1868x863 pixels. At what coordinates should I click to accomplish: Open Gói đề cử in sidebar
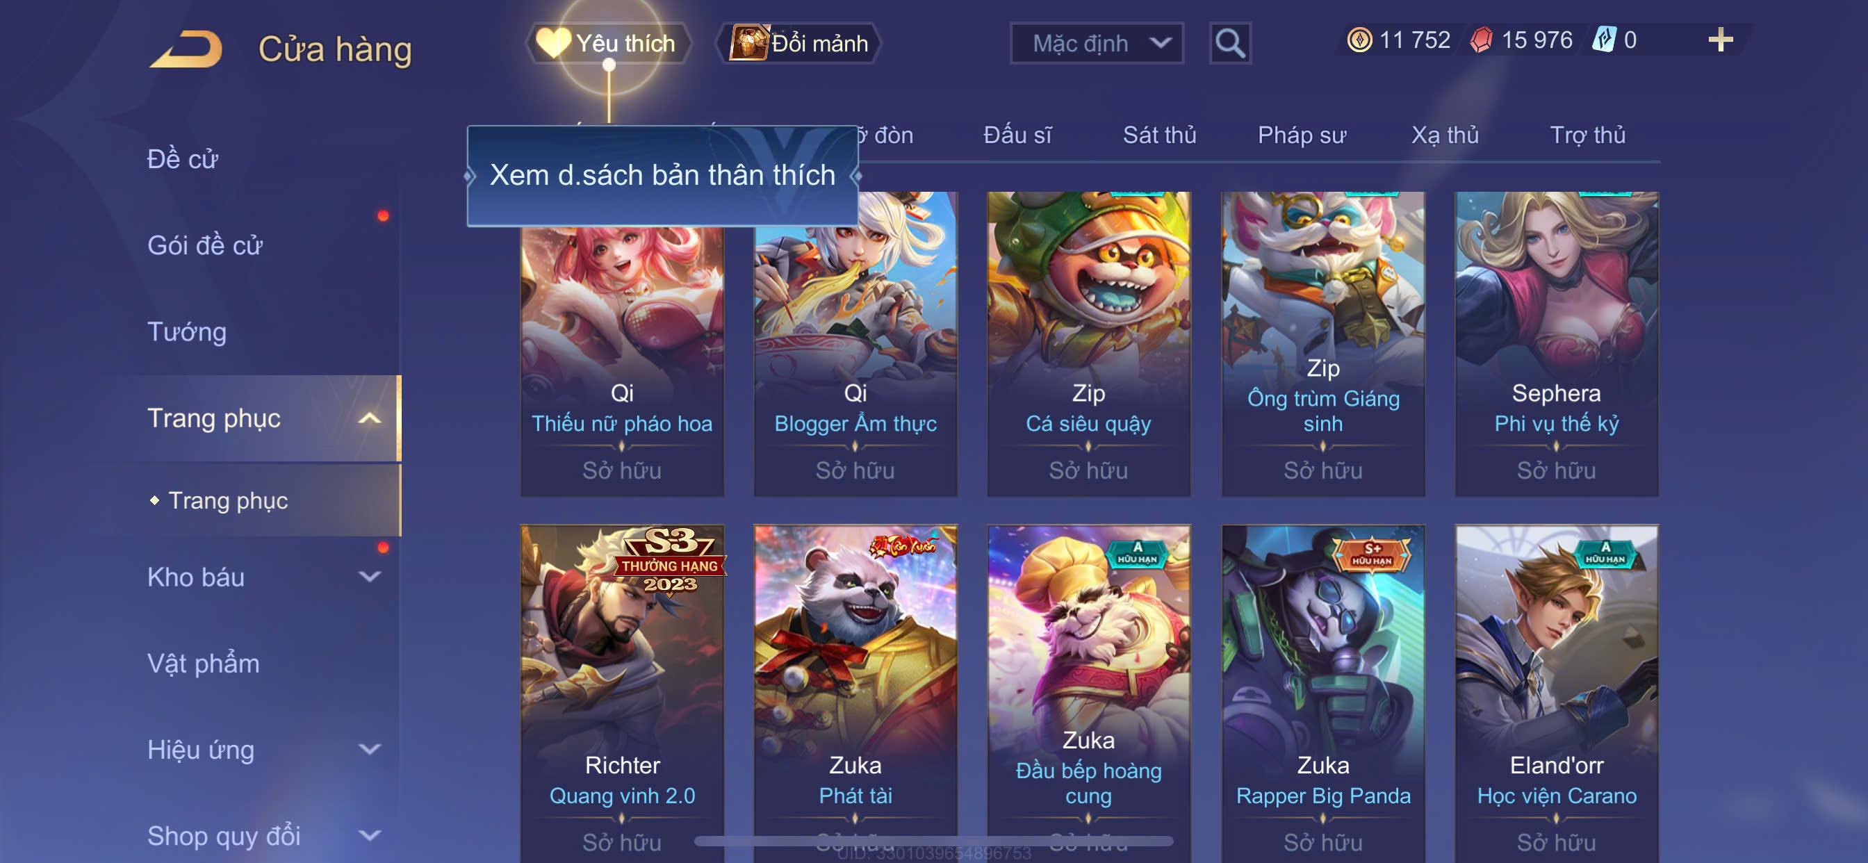click(x=204, y=245)
